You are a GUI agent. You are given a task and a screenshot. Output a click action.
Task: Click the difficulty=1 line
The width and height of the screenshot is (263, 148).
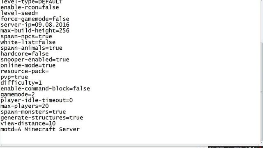point(21,83)
